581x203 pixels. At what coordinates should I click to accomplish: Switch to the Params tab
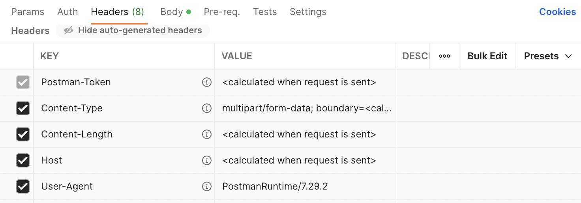[28, 12]
